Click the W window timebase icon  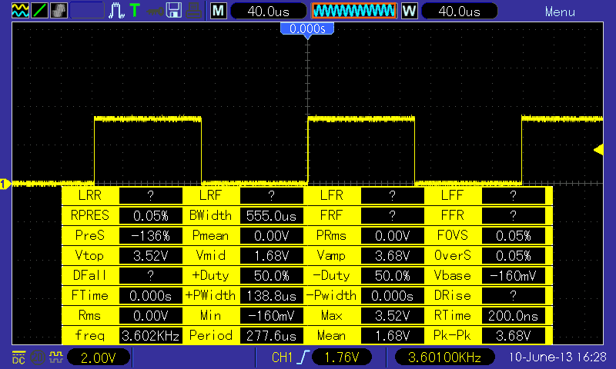(409, 11)
